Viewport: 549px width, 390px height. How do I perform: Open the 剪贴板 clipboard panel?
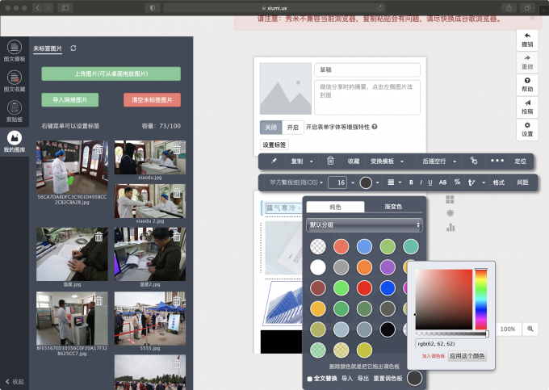(14, 111)
